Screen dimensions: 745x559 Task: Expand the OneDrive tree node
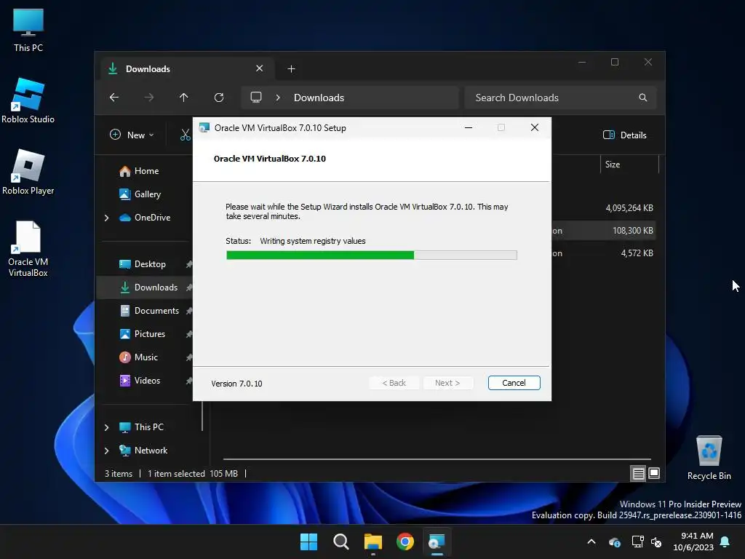point(107,218)
